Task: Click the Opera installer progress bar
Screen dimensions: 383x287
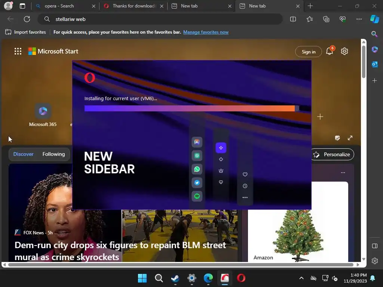Action: pos(192,108)
